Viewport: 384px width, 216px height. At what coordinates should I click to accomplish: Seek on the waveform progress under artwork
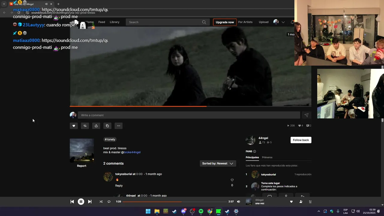(190, 106)
